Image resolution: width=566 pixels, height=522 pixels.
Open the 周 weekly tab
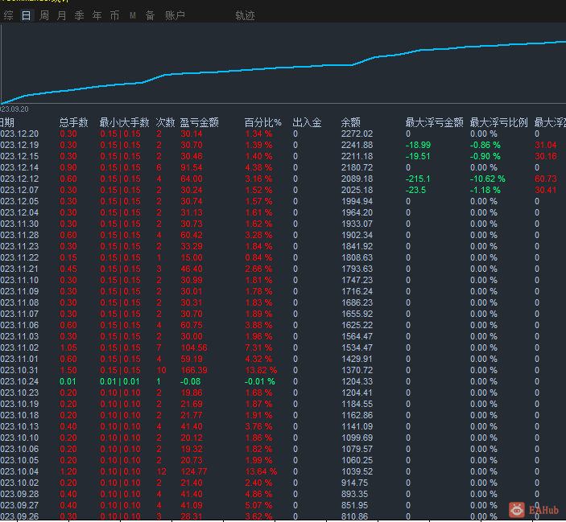[x=43, y=15]
